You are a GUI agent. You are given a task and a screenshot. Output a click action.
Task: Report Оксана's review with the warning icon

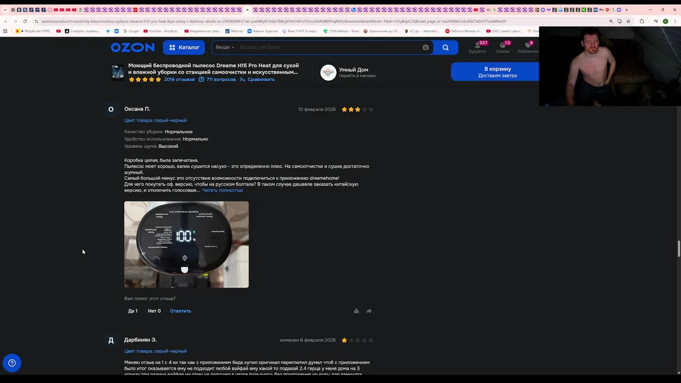(x=356, y=311)
